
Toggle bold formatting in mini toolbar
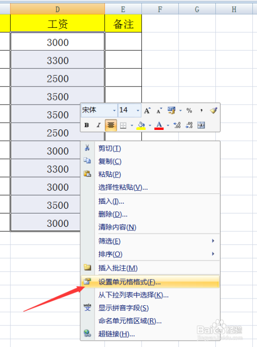point(87,125)
